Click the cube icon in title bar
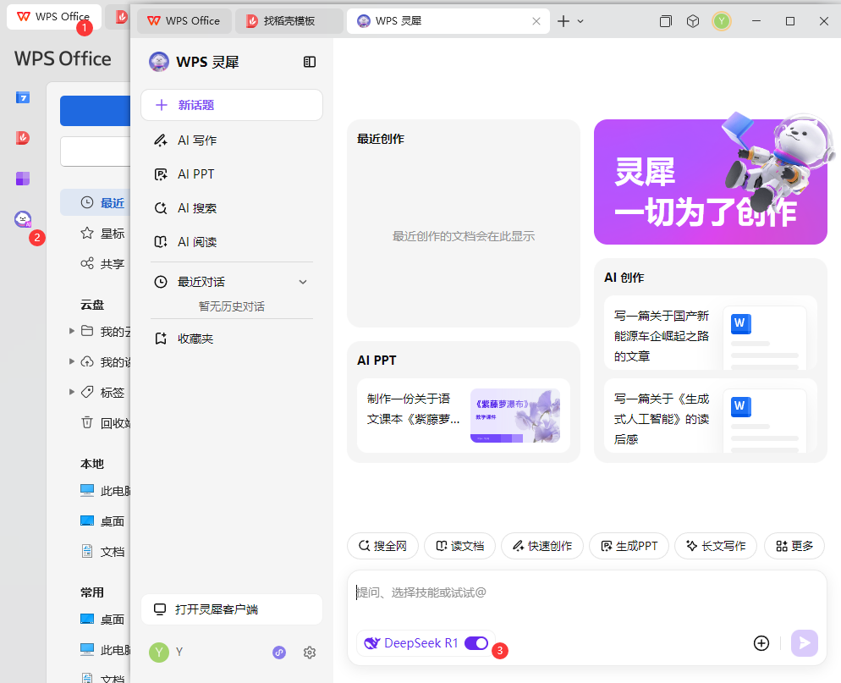 [x=693, y=21]
